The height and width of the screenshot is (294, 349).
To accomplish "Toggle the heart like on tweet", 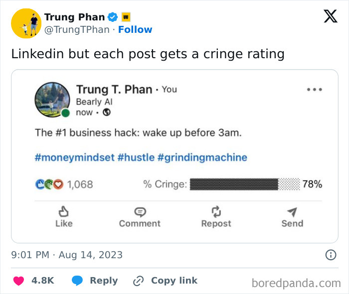I will pos(18,281).
